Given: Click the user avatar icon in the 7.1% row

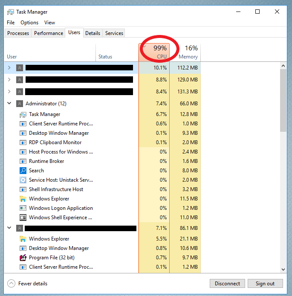Looking at the screenshot, I should pos(20,228).
